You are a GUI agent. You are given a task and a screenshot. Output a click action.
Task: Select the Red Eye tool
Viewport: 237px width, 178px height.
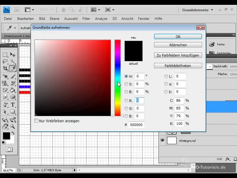pyautogui.click(x=5, y=76)
